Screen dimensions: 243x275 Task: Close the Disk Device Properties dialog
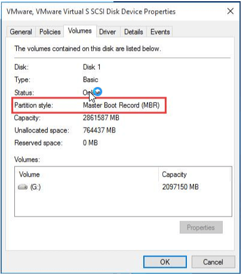click(230, 11)
